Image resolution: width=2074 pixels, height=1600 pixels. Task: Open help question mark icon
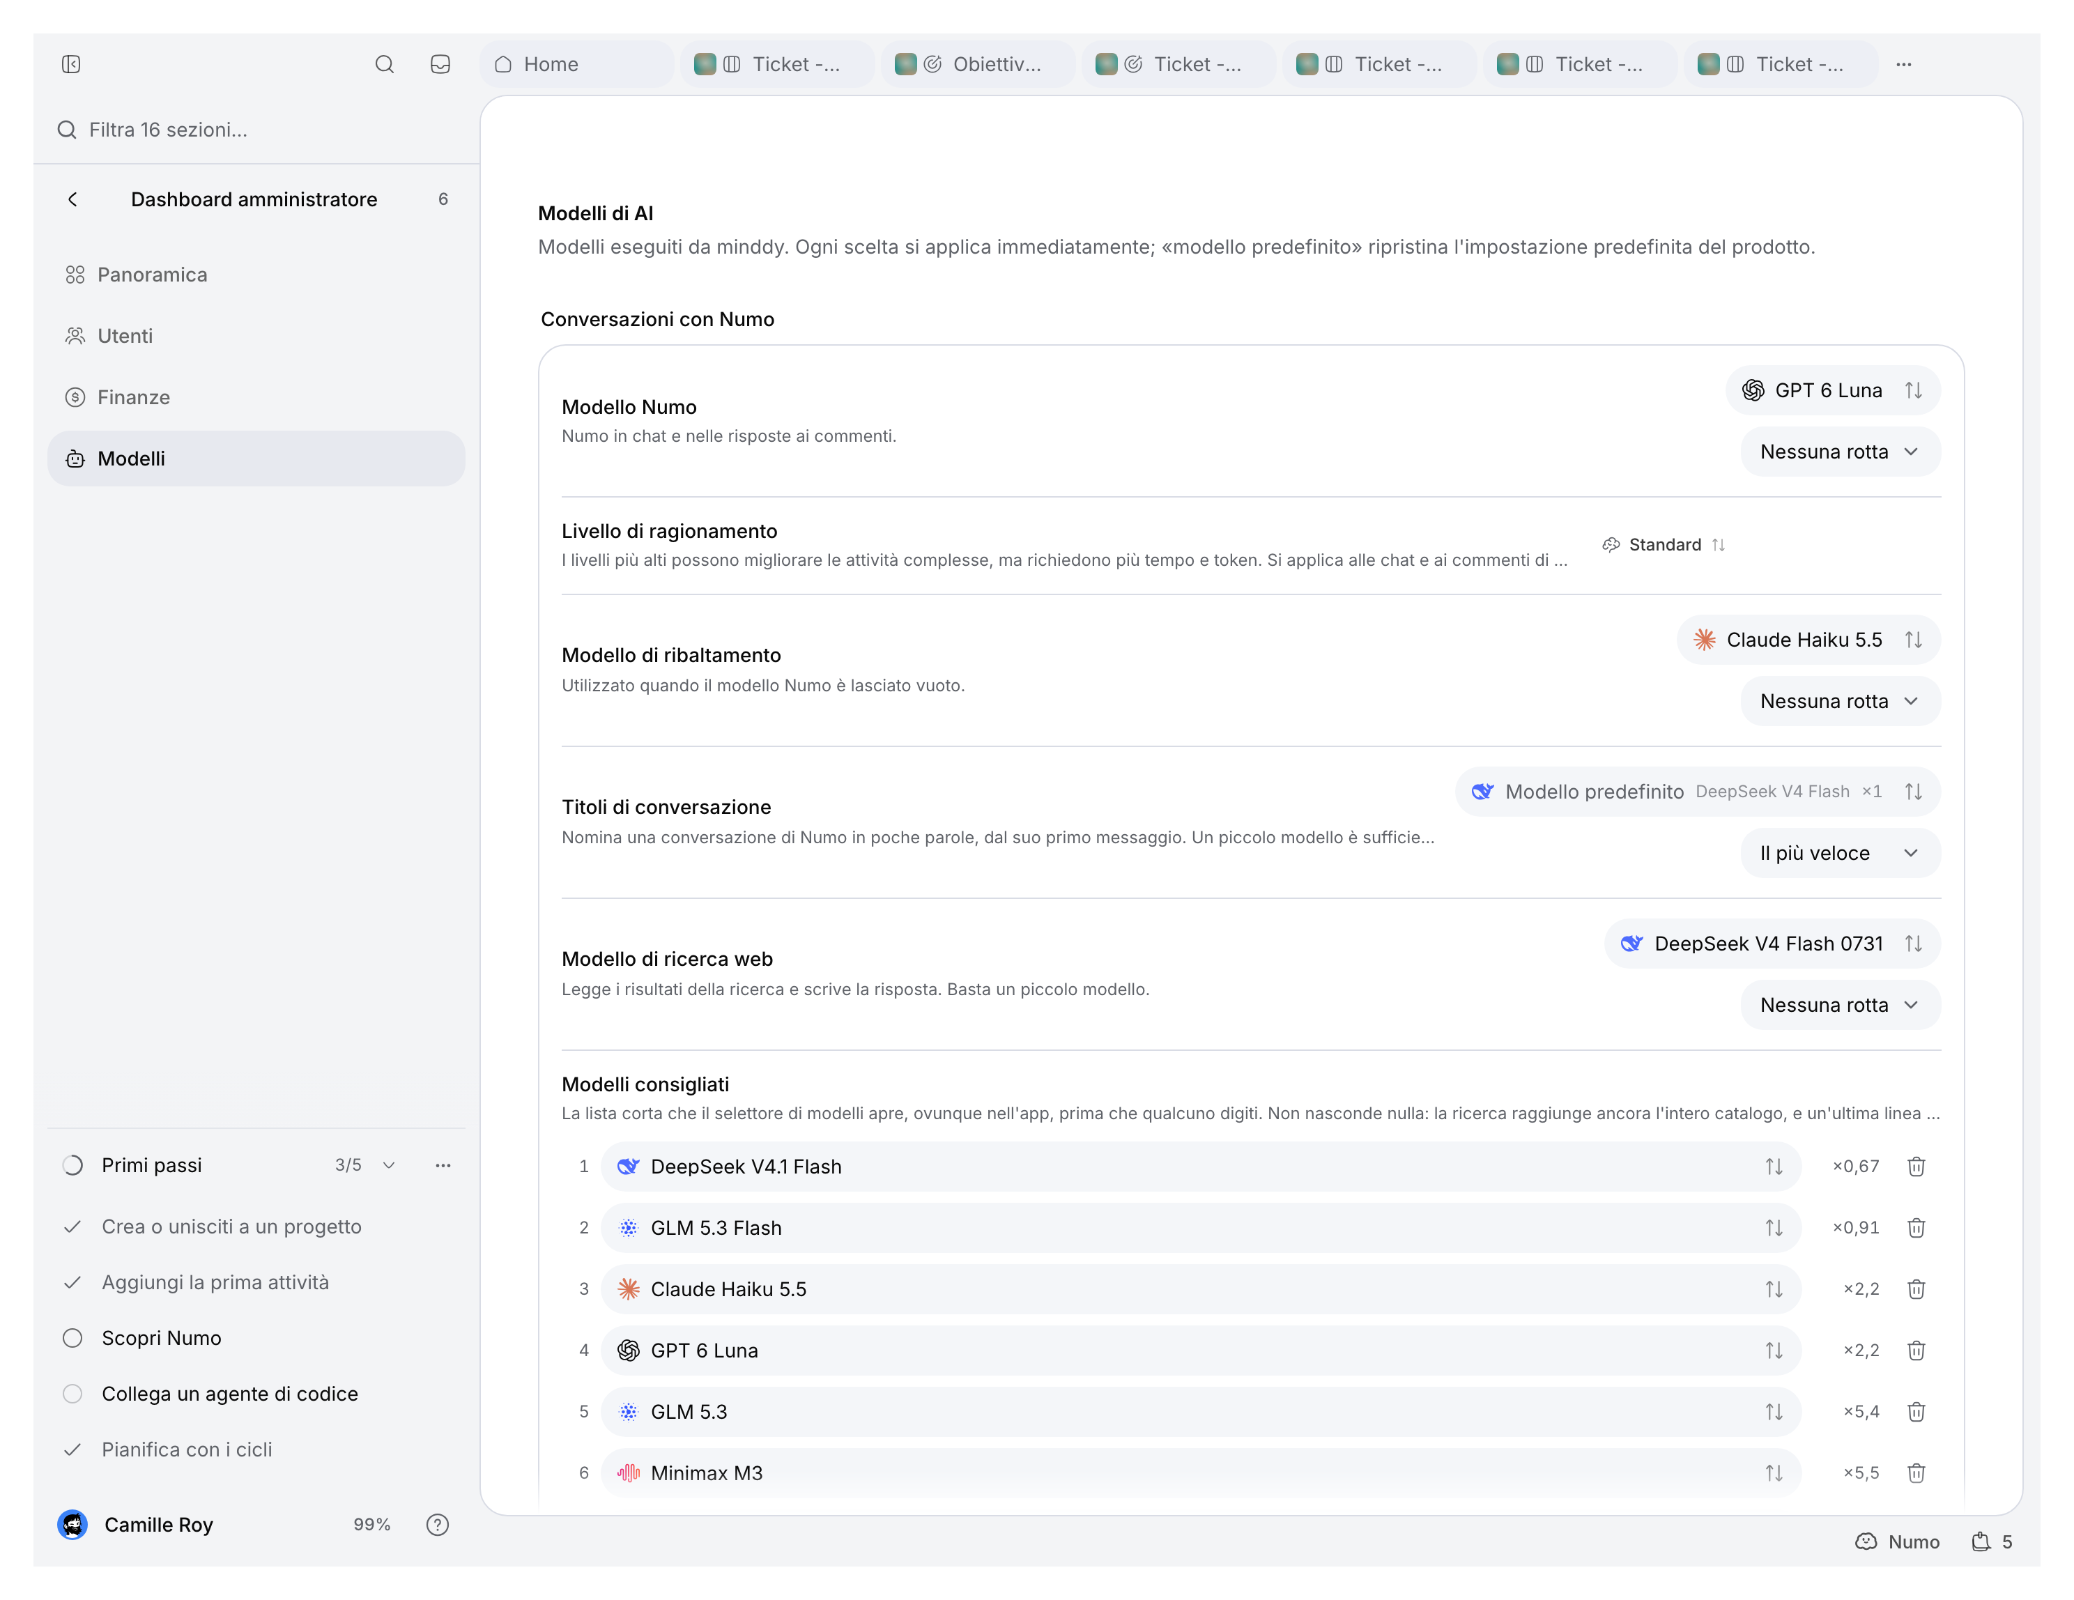(437, 1524)
